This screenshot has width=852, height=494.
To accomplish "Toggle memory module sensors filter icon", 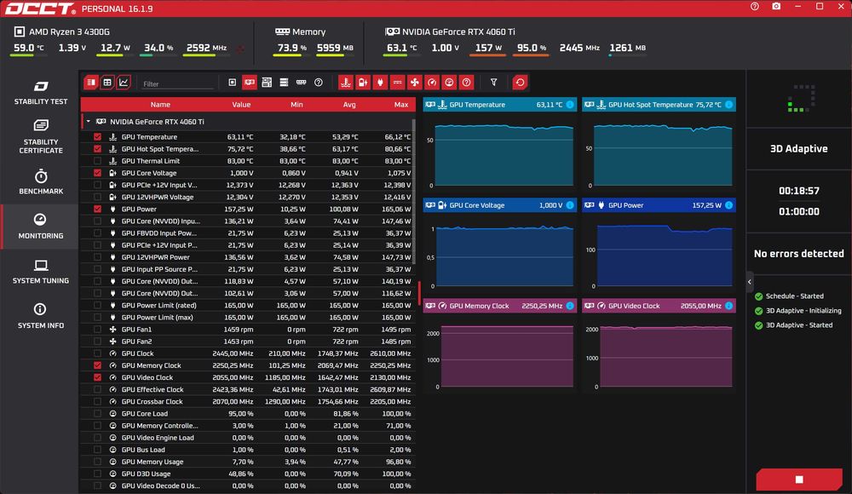I will (301, 83).
